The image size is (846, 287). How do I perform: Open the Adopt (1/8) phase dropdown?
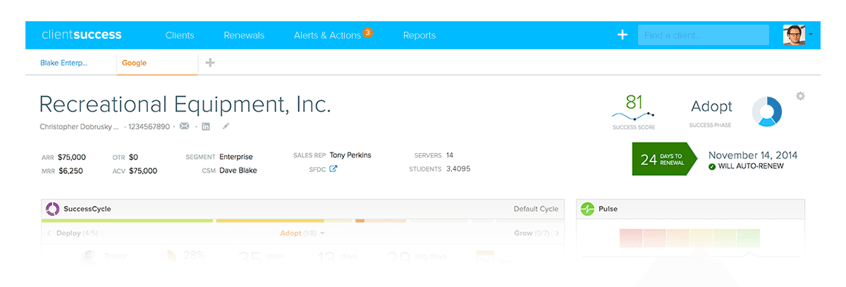(x=302, y=233)
